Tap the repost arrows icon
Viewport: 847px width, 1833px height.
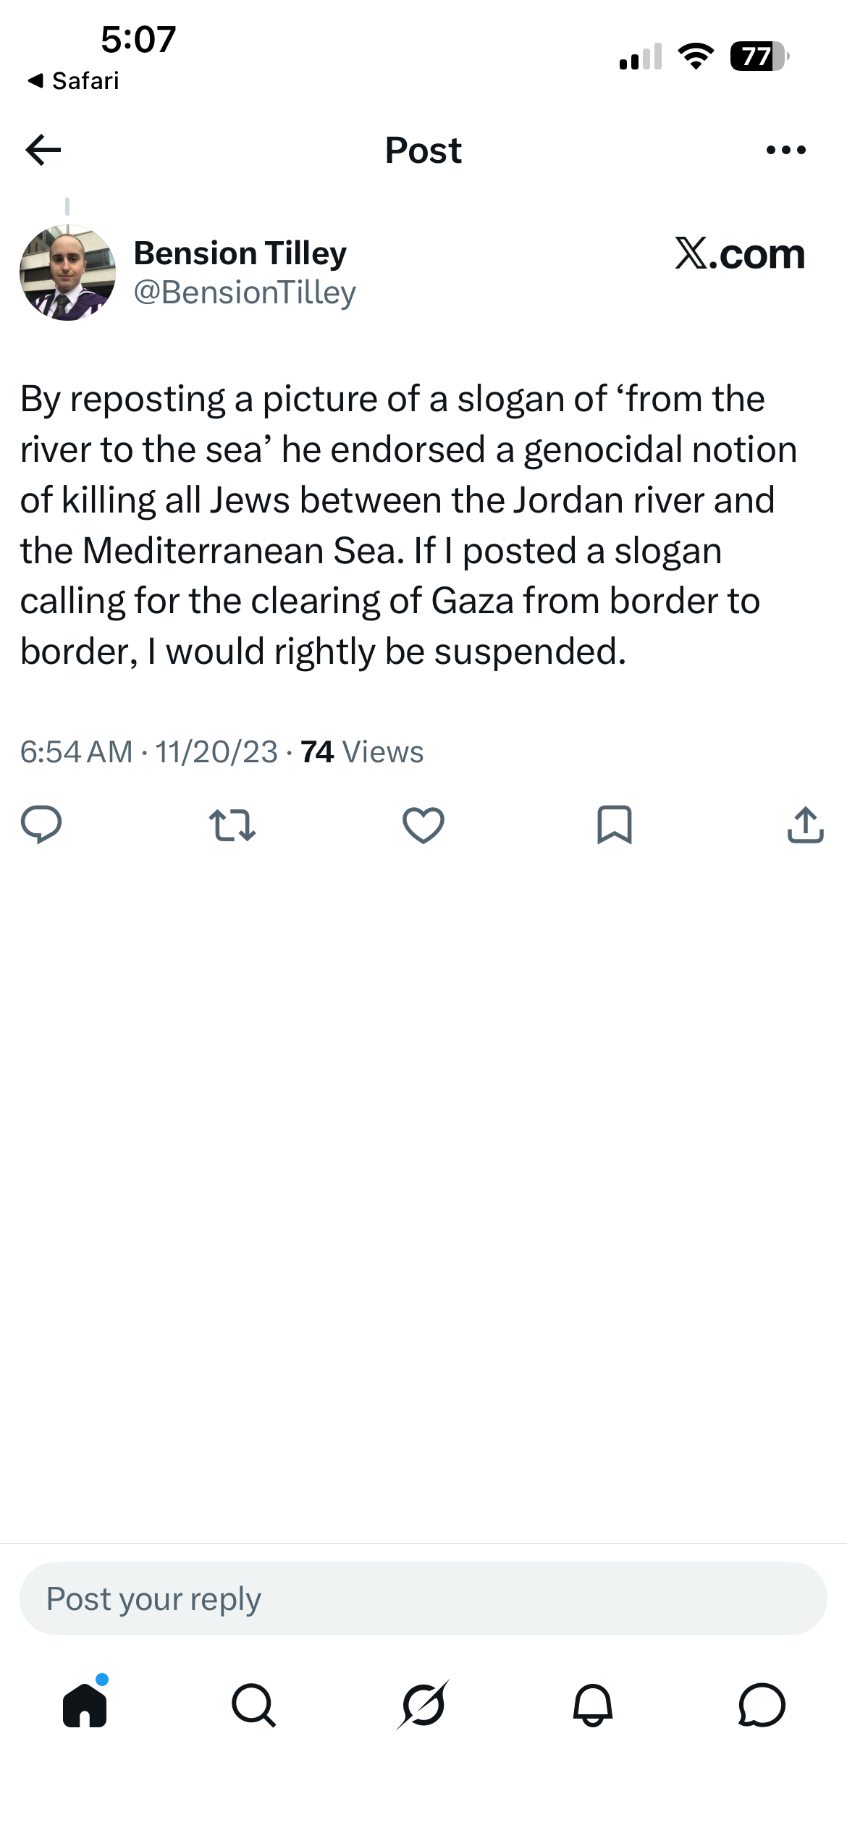click(232, 825)
